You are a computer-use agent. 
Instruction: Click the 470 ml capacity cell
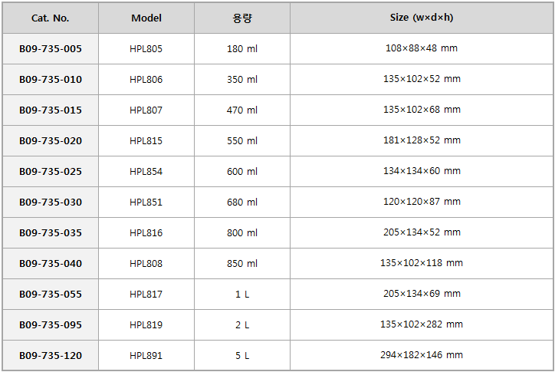pyautogui.click(x=242, y=110)
